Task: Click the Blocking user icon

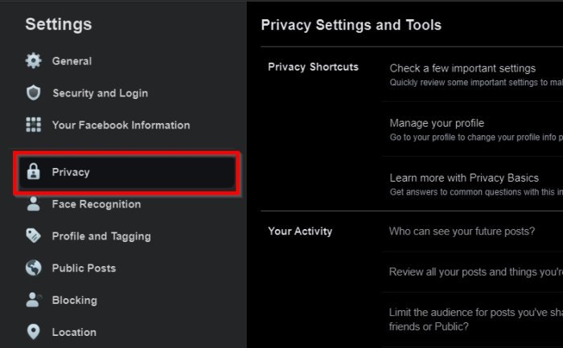Action: tap(33, 301)
